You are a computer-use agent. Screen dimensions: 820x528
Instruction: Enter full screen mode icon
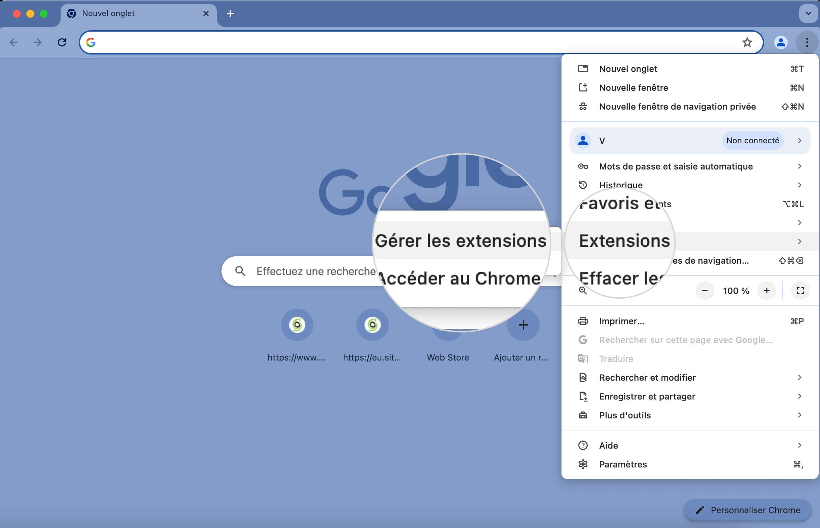point(800,291)
